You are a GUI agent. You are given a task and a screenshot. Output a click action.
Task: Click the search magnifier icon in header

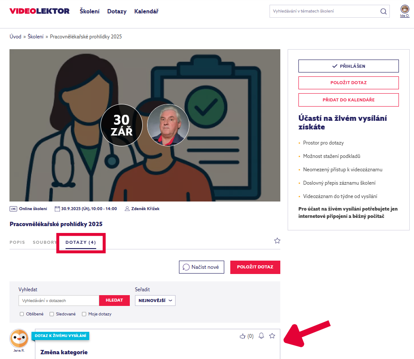[x=383, y=11]
